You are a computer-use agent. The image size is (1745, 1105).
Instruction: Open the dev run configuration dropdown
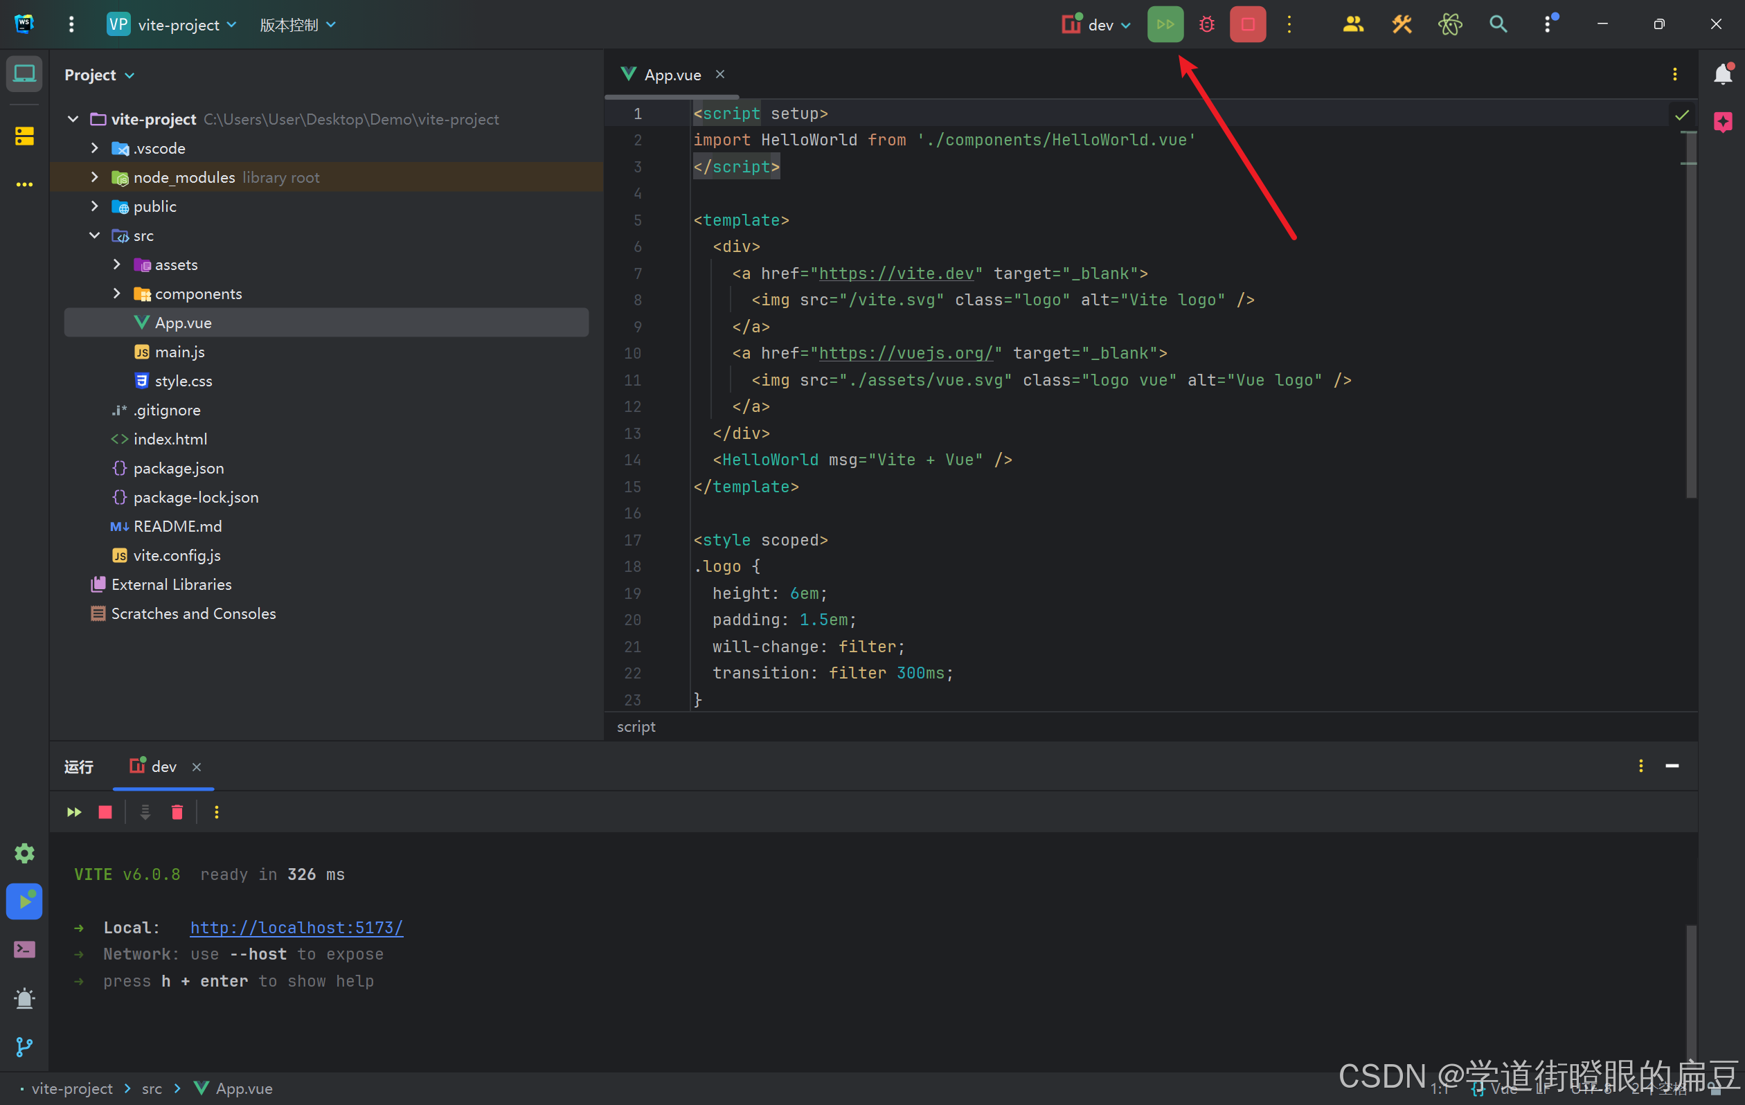click(1098, 25)
